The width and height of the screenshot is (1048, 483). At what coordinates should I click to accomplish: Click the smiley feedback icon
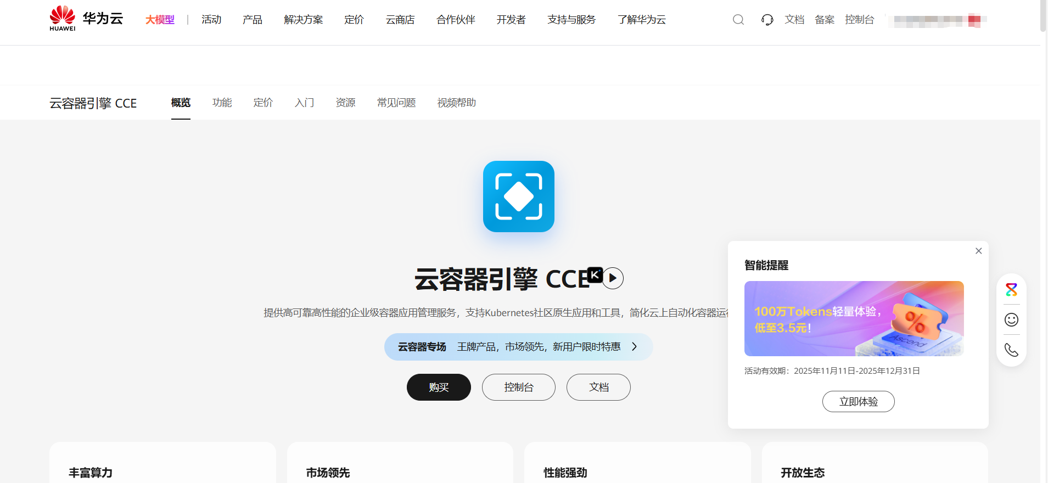coord(1011,319)
